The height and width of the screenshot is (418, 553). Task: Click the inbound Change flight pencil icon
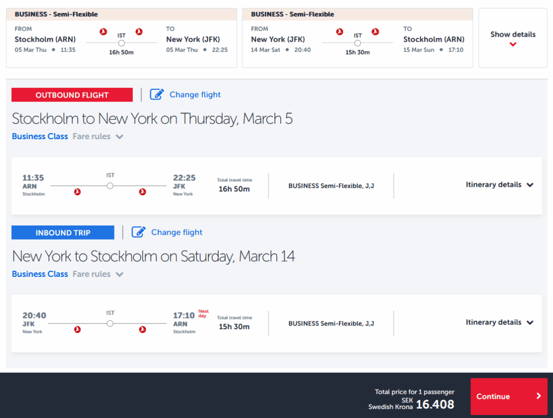point(139,232)
